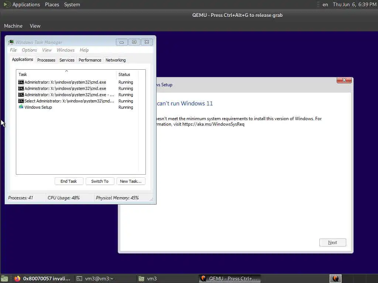This screenshot has width=378, height=283.
Task: Click QEMU icon at right of bottom panel
Action: pyautogui.click(x=335, y=279)
